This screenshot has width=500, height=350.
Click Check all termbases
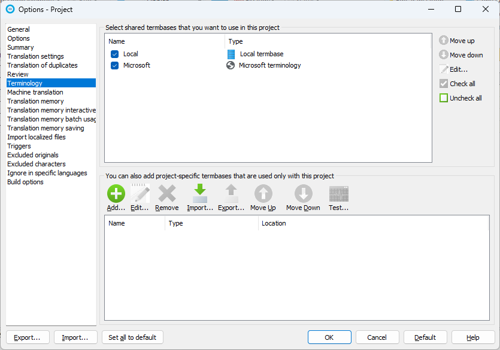click(457, 83)
